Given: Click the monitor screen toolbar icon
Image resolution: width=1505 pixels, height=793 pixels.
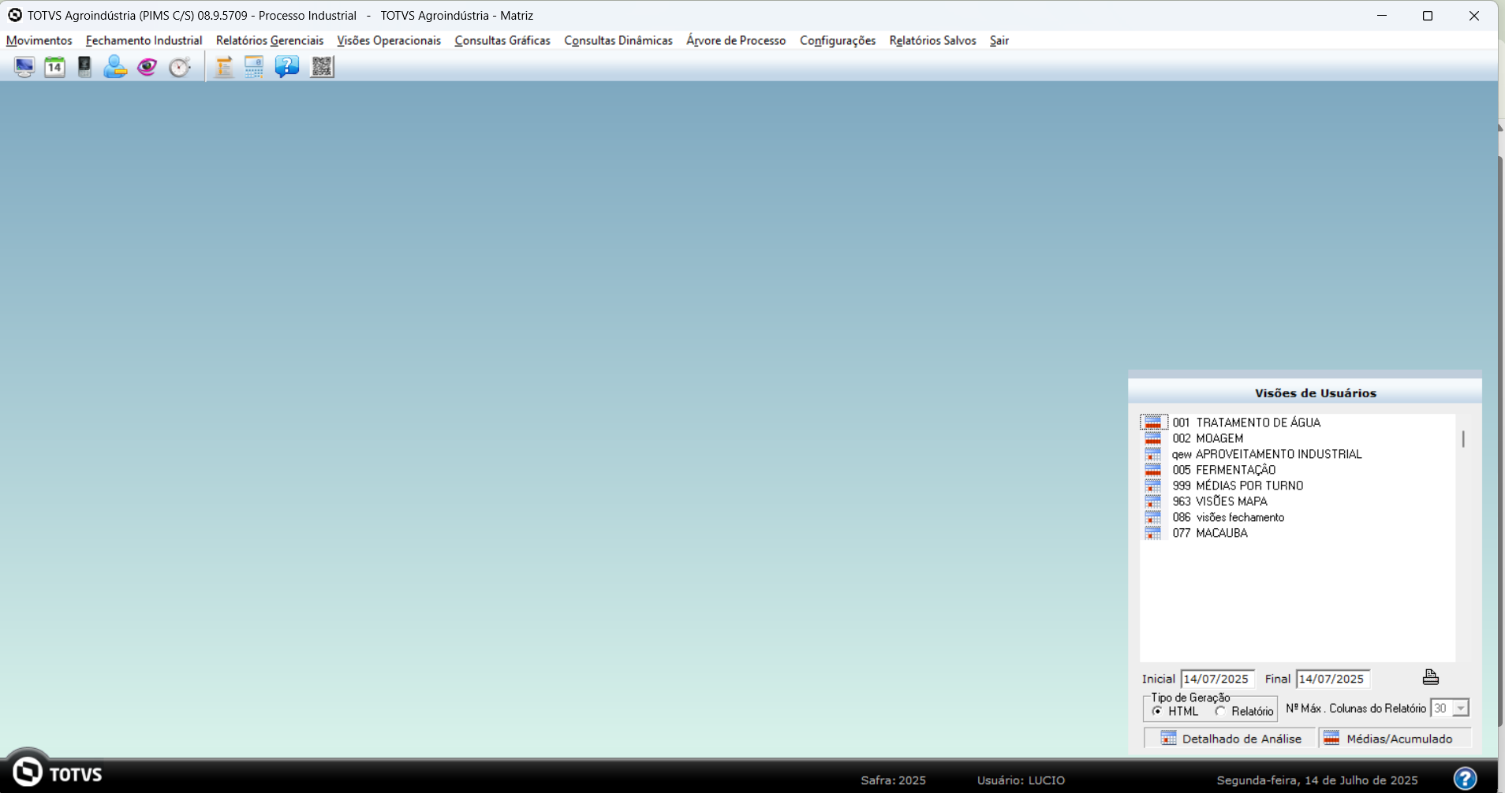Looking at the screenshot, I should click(x=24, y=67).
